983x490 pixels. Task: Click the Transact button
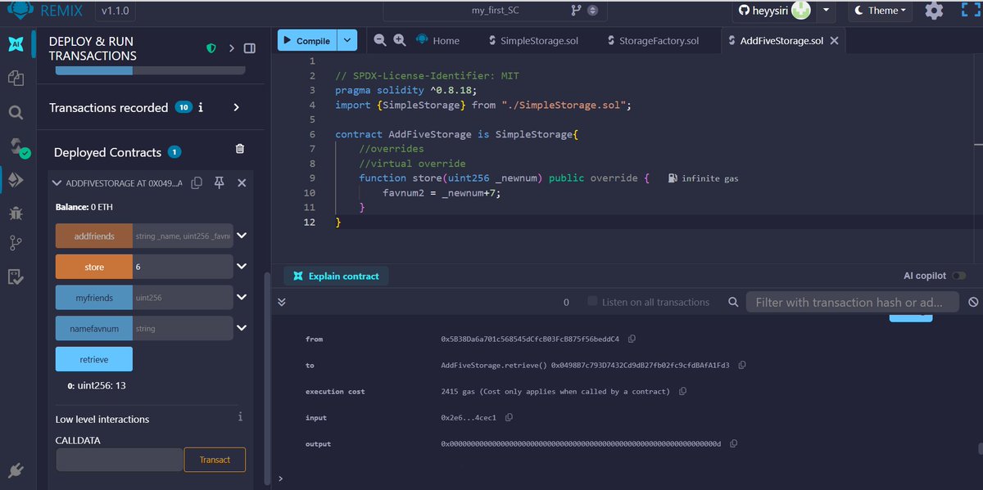click(x=215, y=459)
